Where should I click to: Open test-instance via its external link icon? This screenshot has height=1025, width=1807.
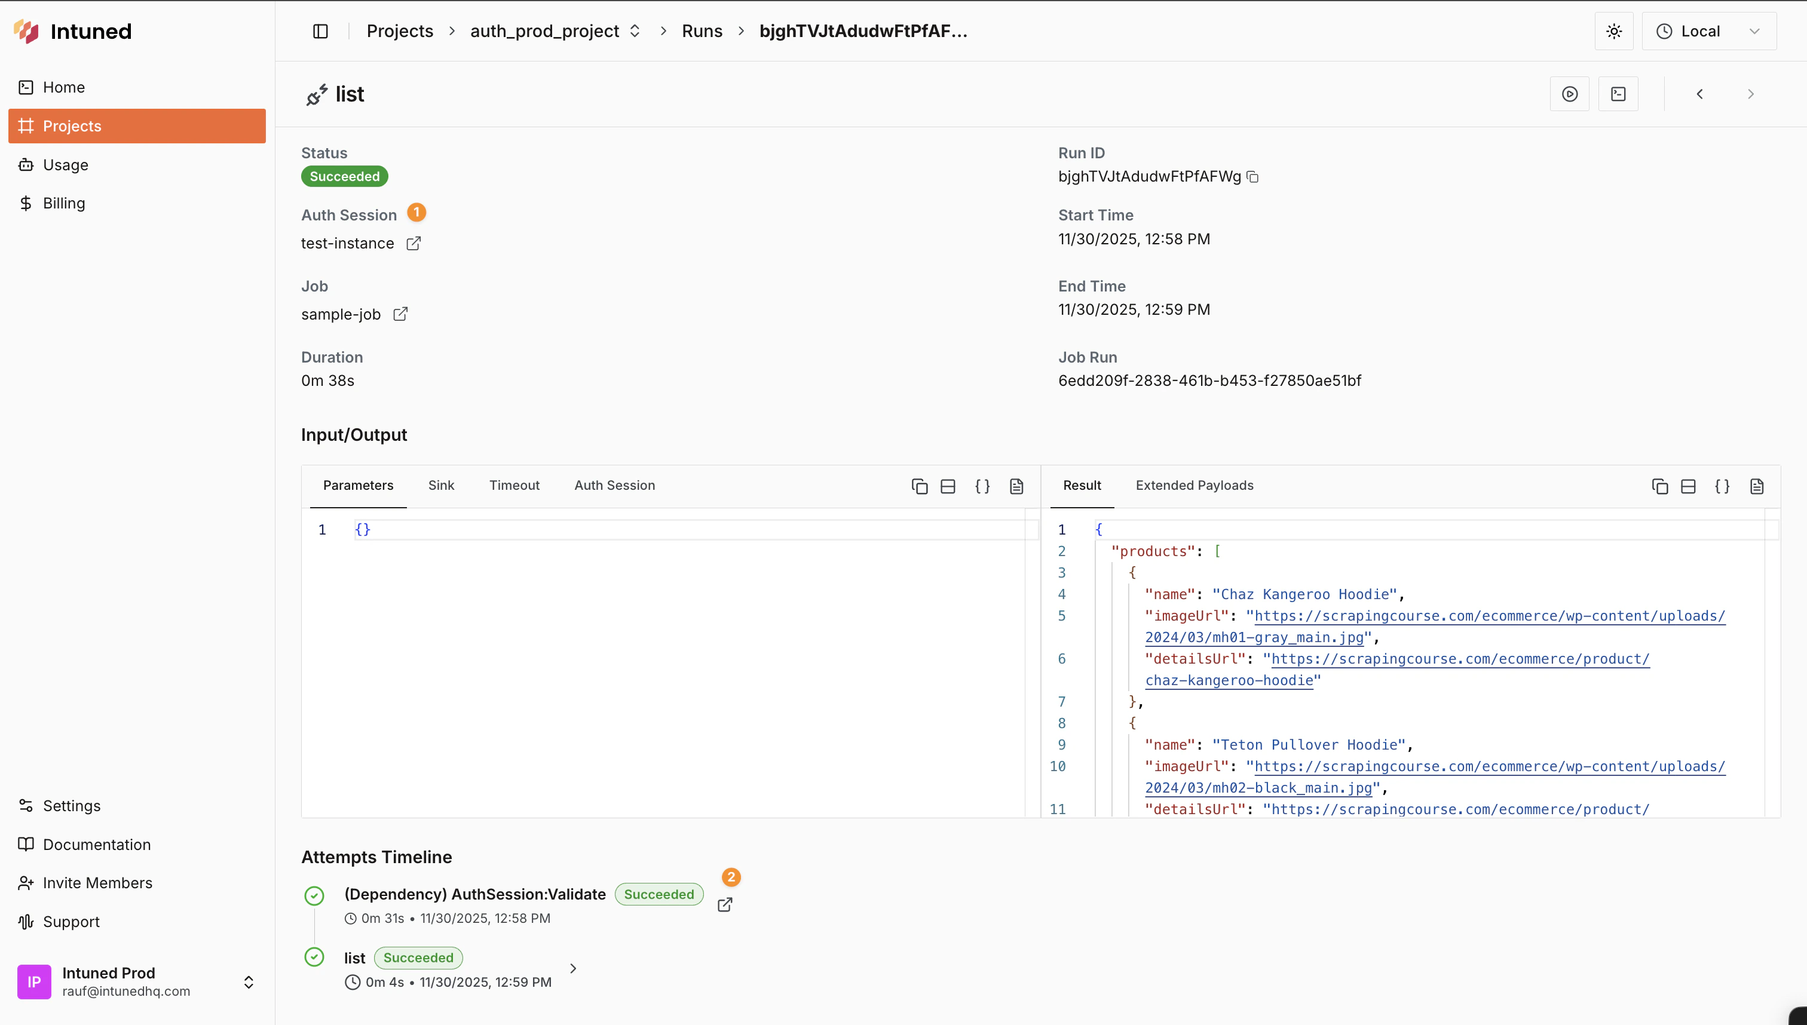tap(414, 243)
